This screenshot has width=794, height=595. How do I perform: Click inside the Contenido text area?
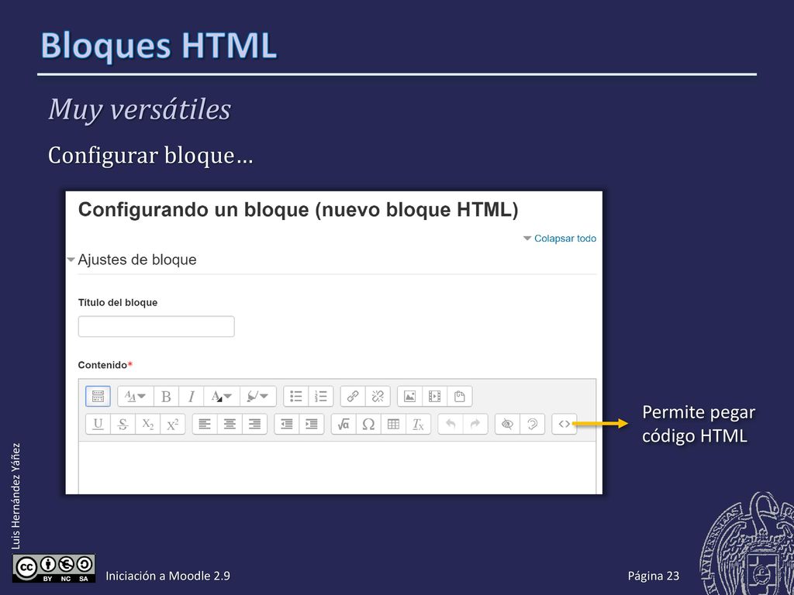click(337, 467)
